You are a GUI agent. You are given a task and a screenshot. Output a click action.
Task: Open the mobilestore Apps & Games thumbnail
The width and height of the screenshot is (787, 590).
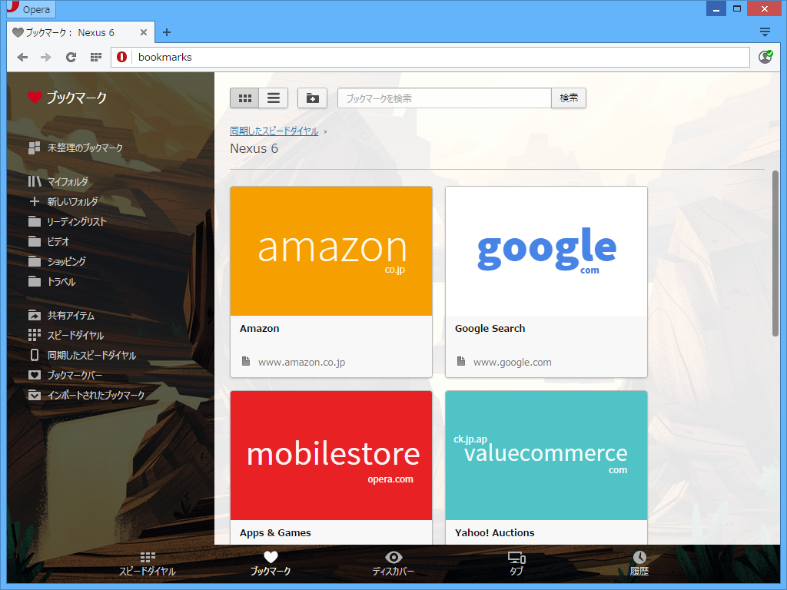tap(331, 456)
